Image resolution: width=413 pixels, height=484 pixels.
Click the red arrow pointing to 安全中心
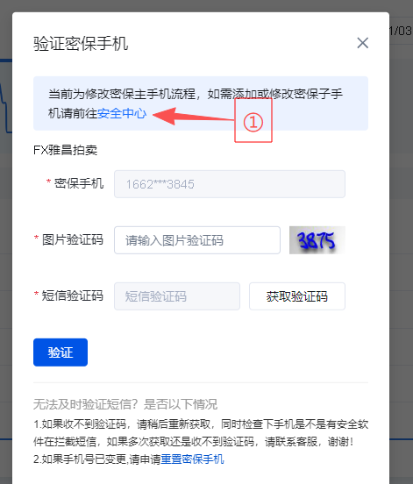click(194, 116)
